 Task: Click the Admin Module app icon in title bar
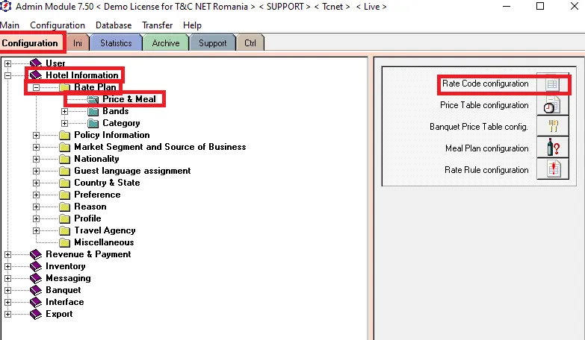pyautogui.click(x=5, y=6)
